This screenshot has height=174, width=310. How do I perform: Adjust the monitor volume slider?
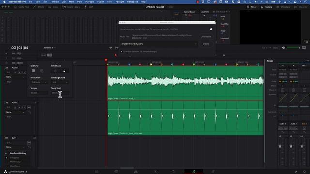tap(294, 48)
